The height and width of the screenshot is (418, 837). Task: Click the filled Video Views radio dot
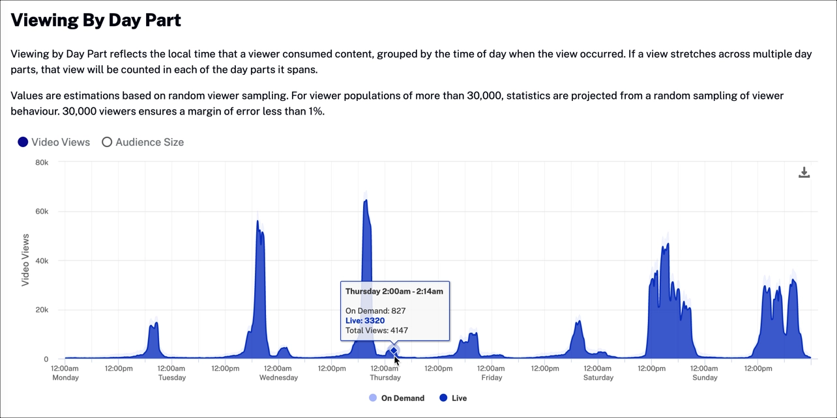click(23, 142)
